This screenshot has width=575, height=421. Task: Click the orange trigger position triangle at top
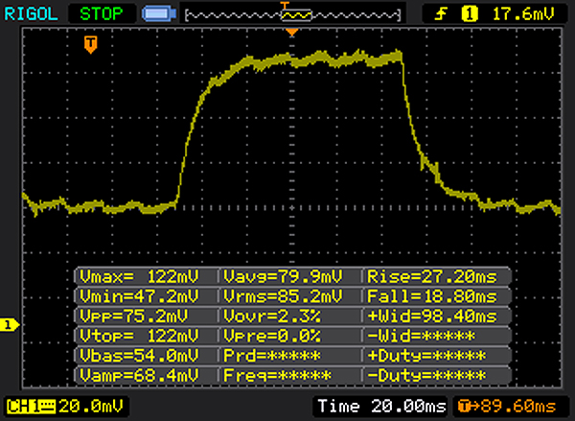(x=292, y=33)
